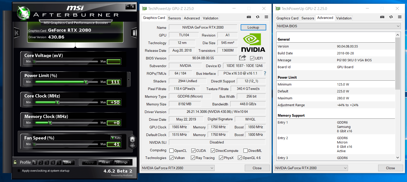Take screenshot in GPU-Z Advanced window
The height and width of the screenshot is (182, 407).
[382, 17]
